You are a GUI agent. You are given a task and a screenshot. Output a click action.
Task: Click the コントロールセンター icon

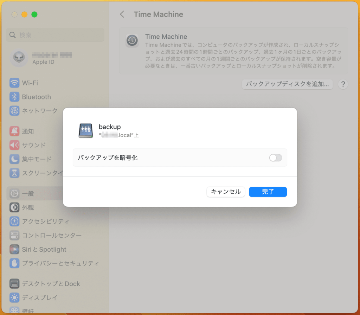tap(14, 235)
